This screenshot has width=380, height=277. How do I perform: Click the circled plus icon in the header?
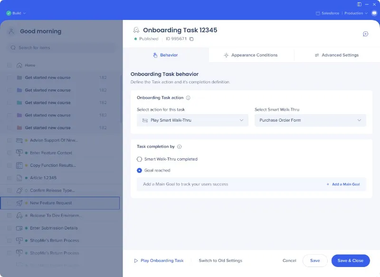point(365,34)
